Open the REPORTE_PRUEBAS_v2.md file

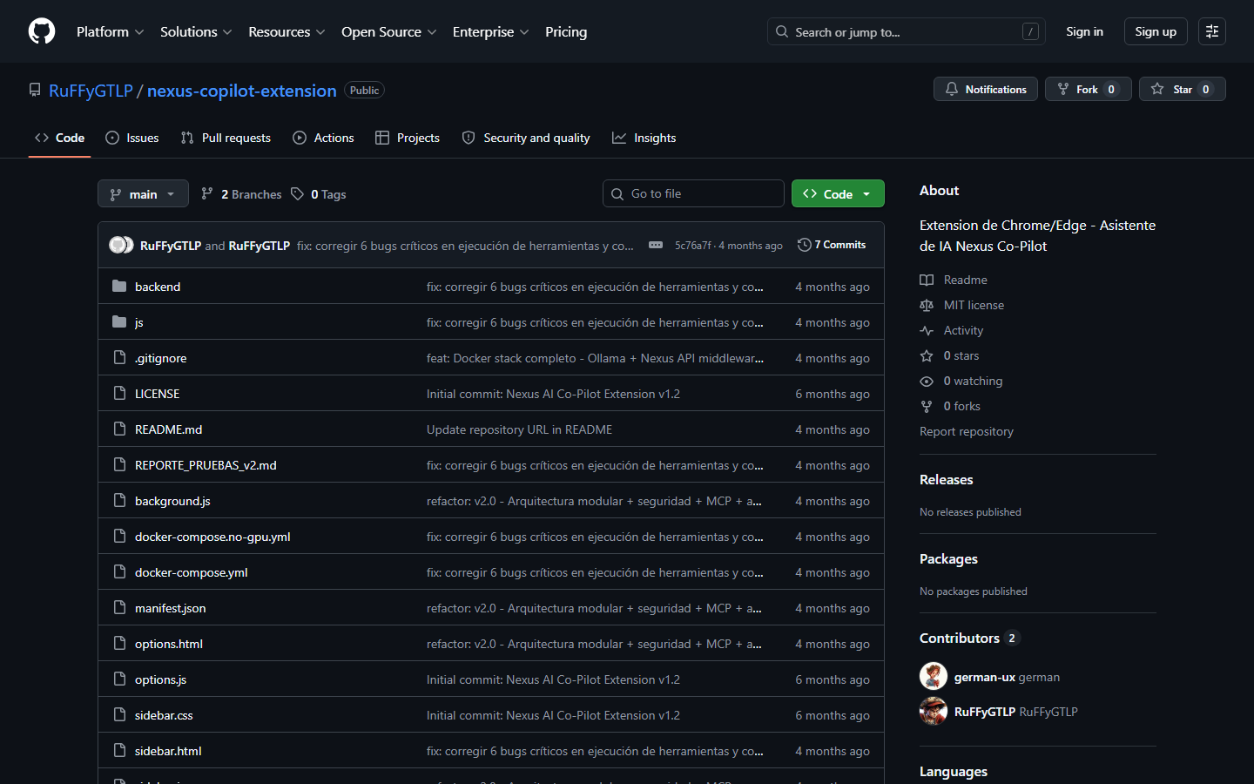click(206, 465)
